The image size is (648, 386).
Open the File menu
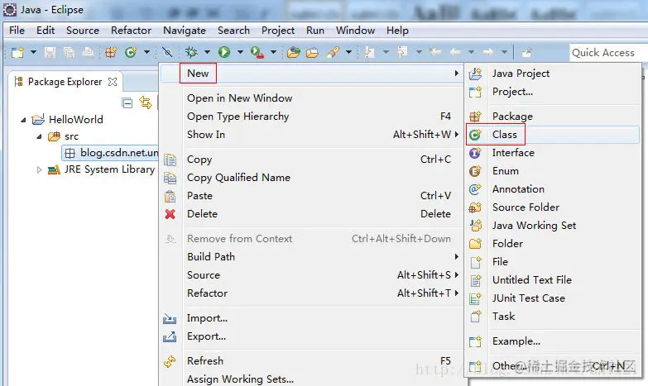(x=17, y=31)
